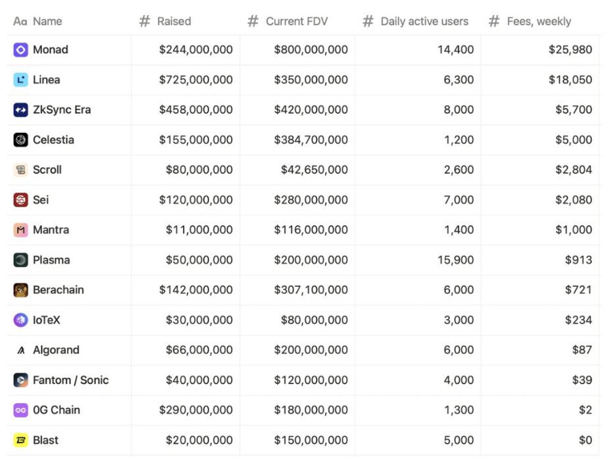Click Monad's weekly fees $25,980
Image resolution: width=608 pixels, height=463 pixels.
click(570, 49)
